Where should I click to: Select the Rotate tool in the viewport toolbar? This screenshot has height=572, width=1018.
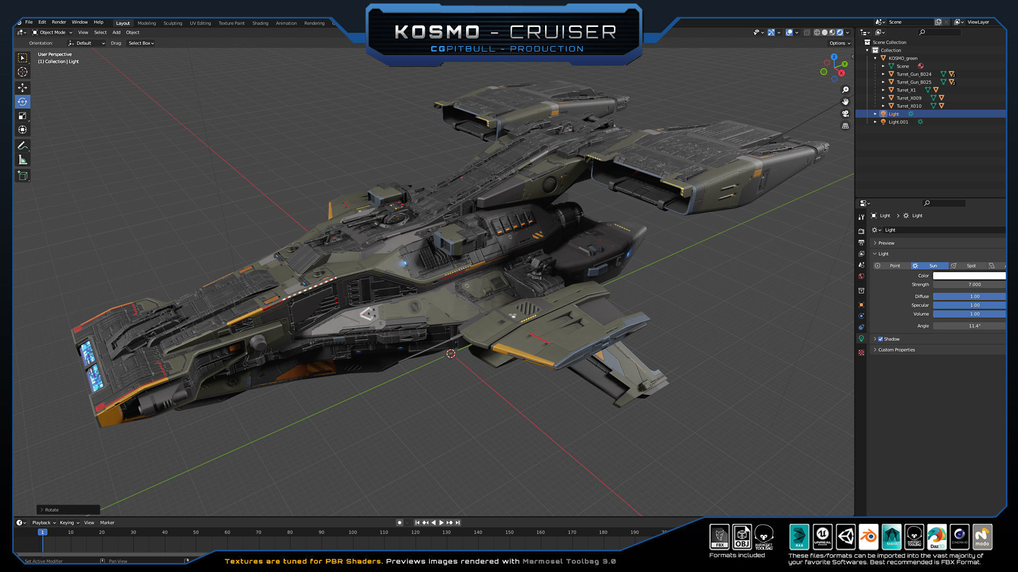(x=22, y=102)
